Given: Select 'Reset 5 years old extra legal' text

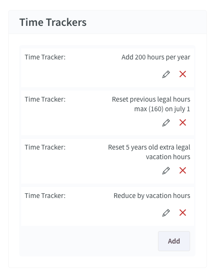Looking at the screenshot, I should tap(149, 148).
